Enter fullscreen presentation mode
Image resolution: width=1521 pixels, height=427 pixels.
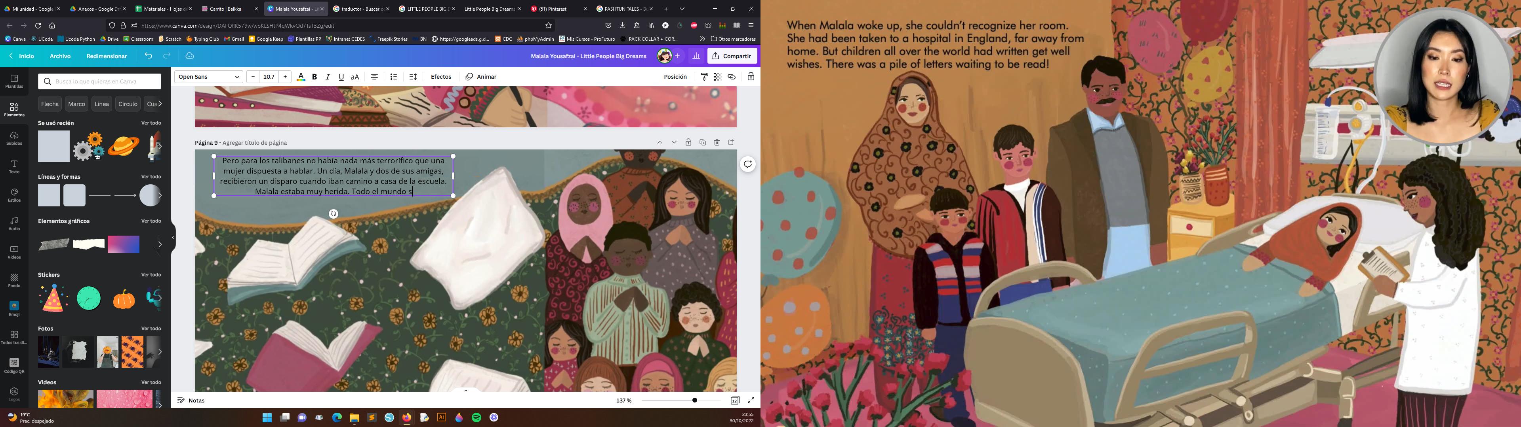(x=751, y=401)
